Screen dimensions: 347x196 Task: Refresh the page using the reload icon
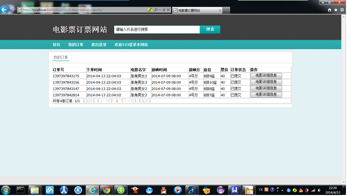click(x=164, y=9)
